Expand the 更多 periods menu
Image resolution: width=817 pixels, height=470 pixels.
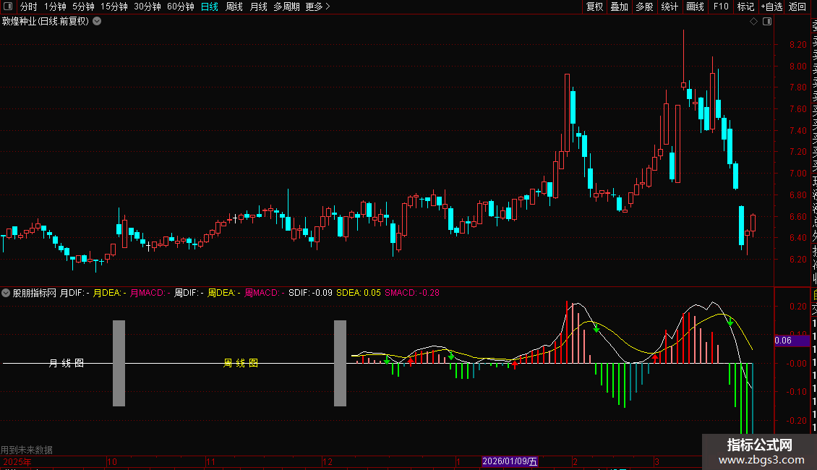coord(317,7)
